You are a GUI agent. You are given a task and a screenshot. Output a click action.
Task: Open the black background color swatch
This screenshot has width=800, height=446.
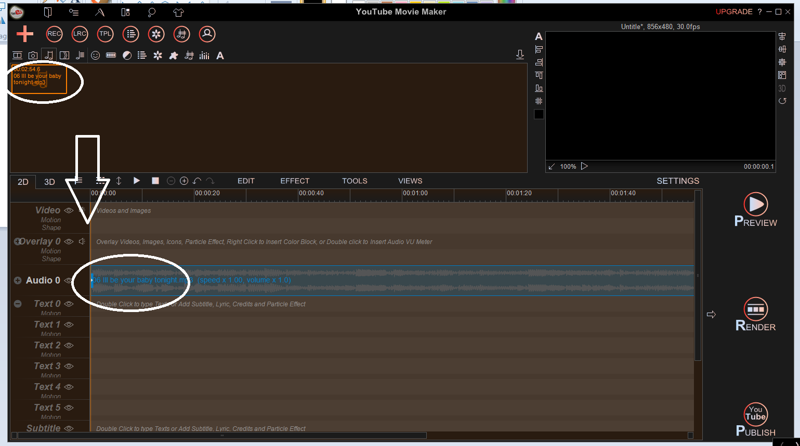(x=539, y=114)
